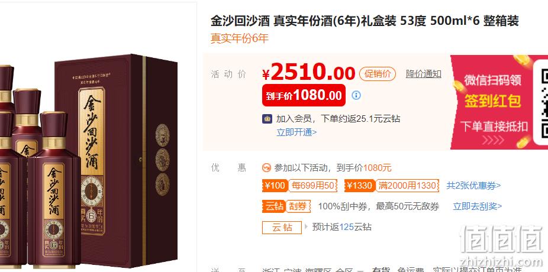Click the orange 云钻 badge beside 刮券

click(274, 206)
